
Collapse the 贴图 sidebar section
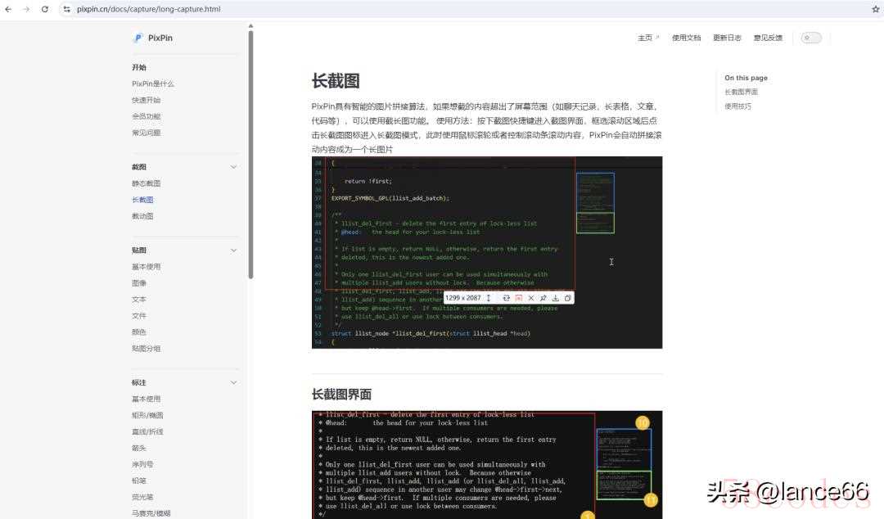[x=233, y=250]
